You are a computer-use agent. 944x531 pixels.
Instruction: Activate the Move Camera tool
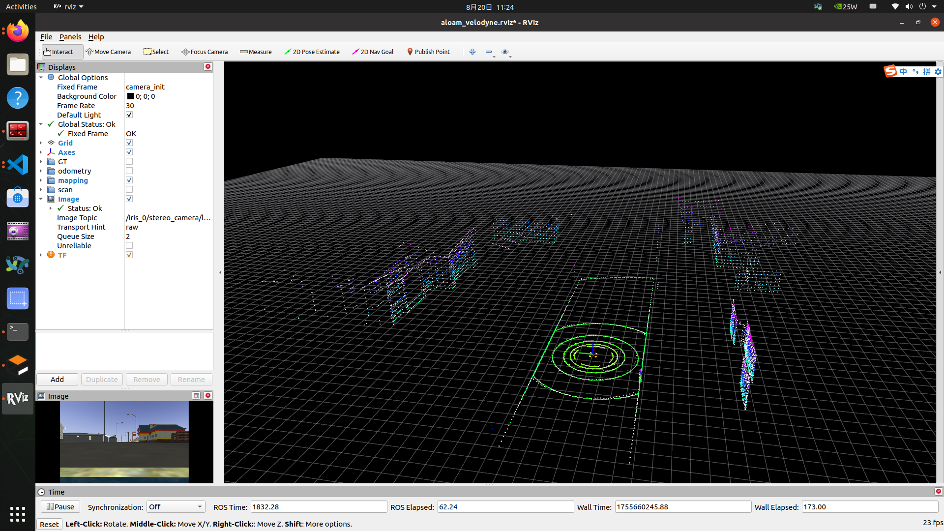coord(108,52)
